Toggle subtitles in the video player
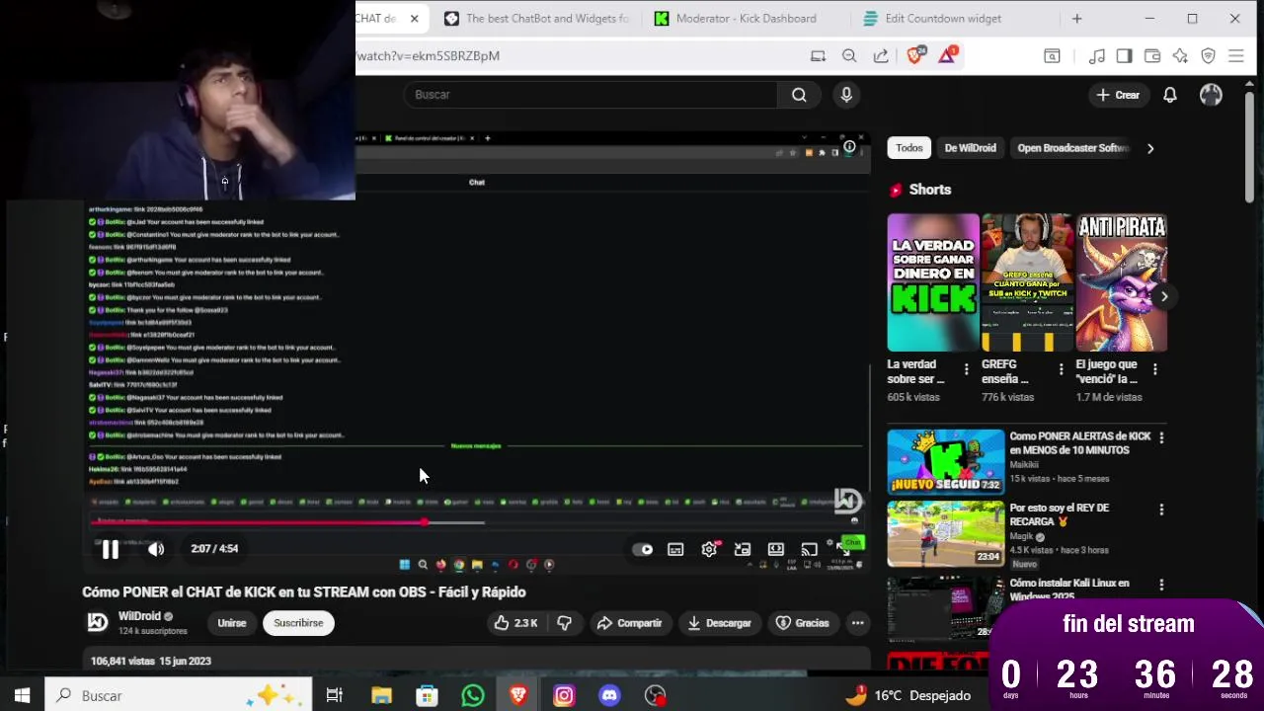Screen dimensions: 1264x711 coord(675,550)
